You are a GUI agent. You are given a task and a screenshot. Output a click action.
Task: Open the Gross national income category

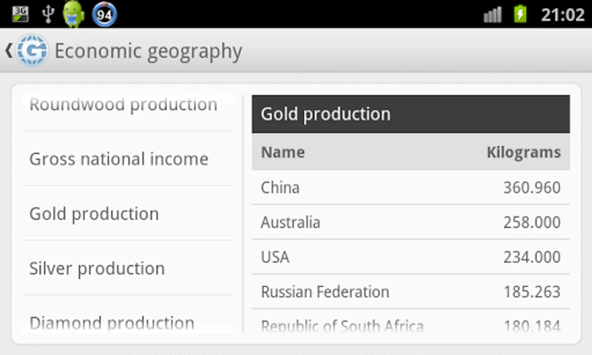(x=119, y=159)
